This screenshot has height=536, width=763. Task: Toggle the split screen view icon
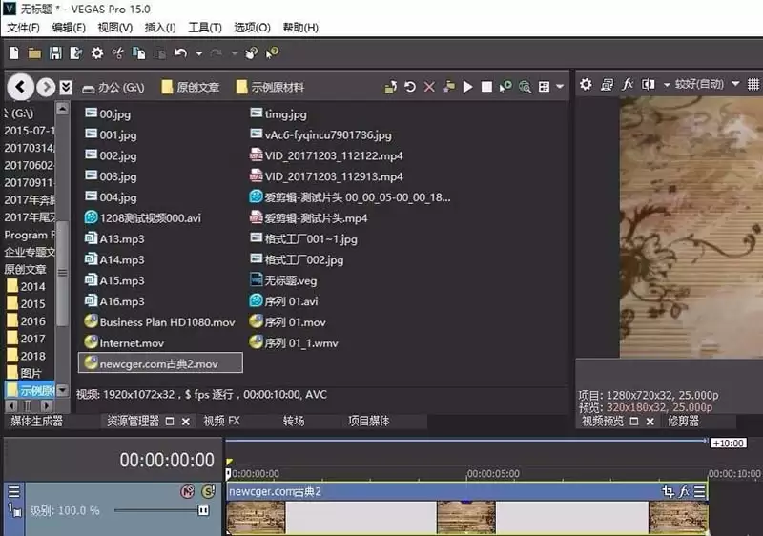(x=649, y=85)
